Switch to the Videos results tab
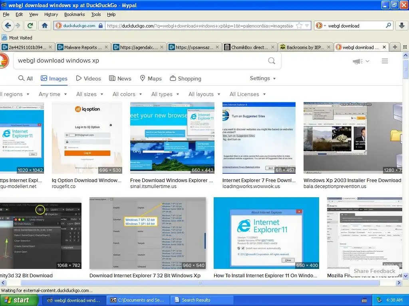This screenshot has height=306, width=409. click(88, 78)
